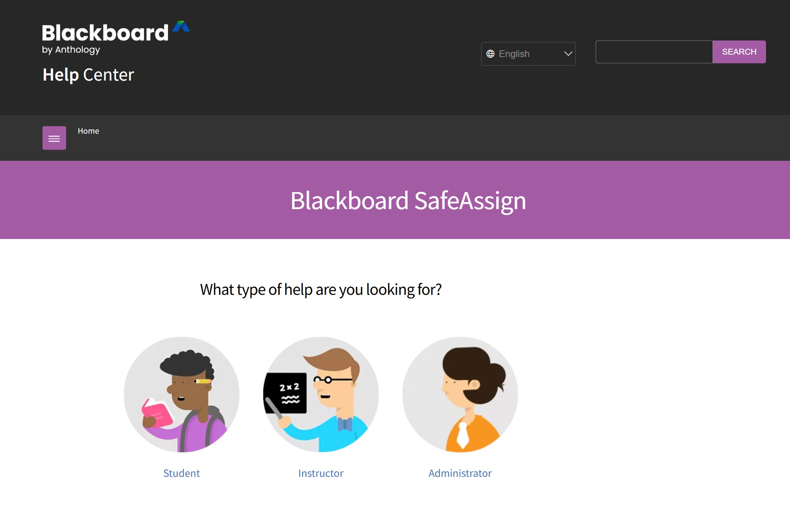
Task: Open Instructor help section link
Action: 321,473
